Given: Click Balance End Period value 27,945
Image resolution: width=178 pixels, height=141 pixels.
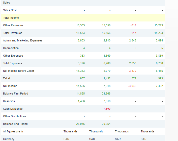Looking at the screenshot, I should [x=80, y=124].
